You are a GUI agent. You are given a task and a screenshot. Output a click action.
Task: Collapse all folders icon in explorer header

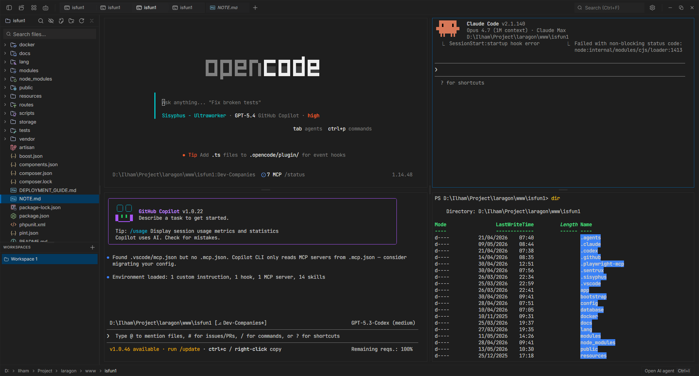coord(92,21)
